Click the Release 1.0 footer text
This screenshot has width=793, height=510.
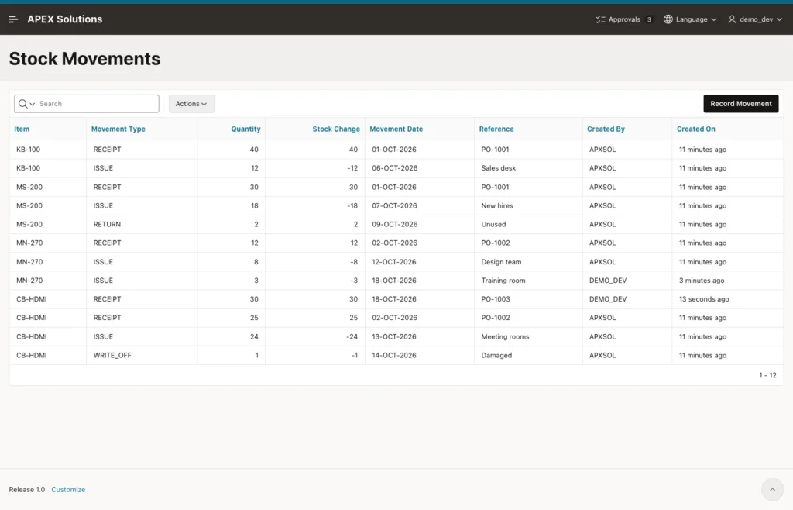27,489
